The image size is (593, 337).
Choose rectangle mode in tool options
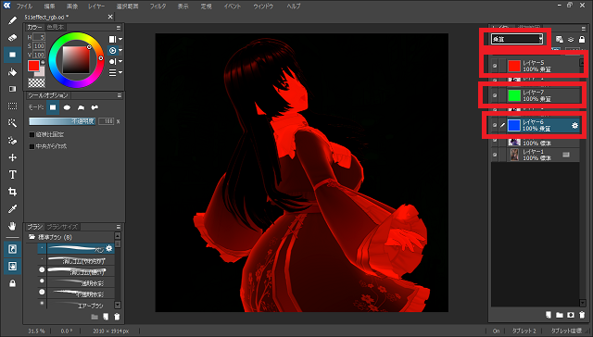(53, 107)
